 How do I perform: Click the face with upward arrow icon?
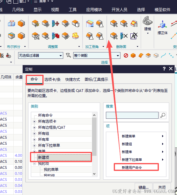pyautogui.click(x=46, y=36)
